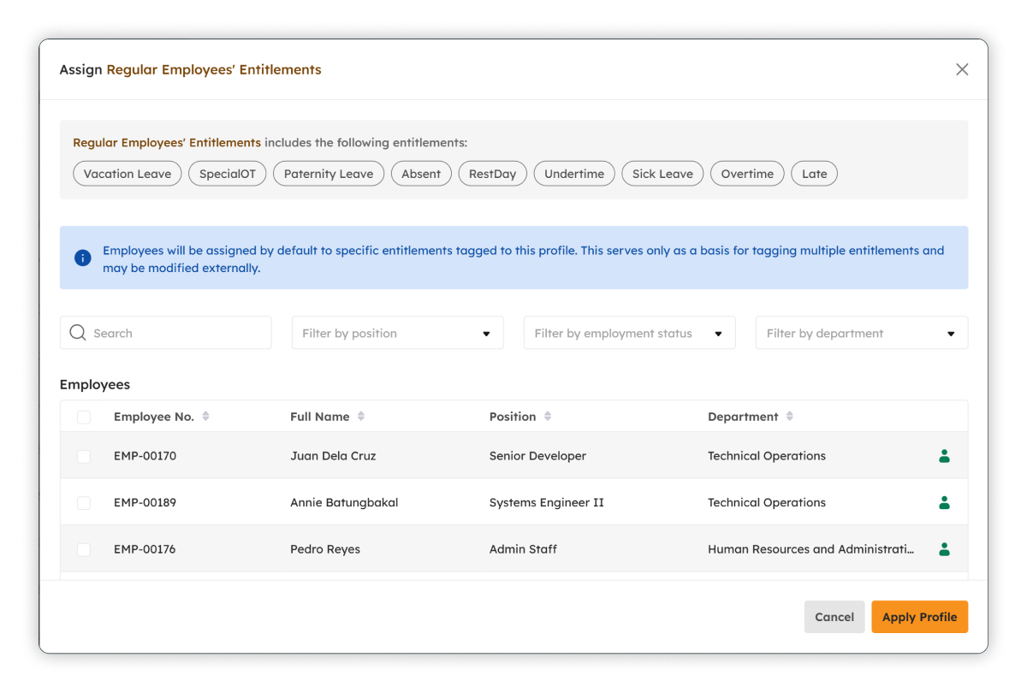Select the RestDay entitlement chip
Viewport: 1027px width, 693px height.
click(493, 174)
